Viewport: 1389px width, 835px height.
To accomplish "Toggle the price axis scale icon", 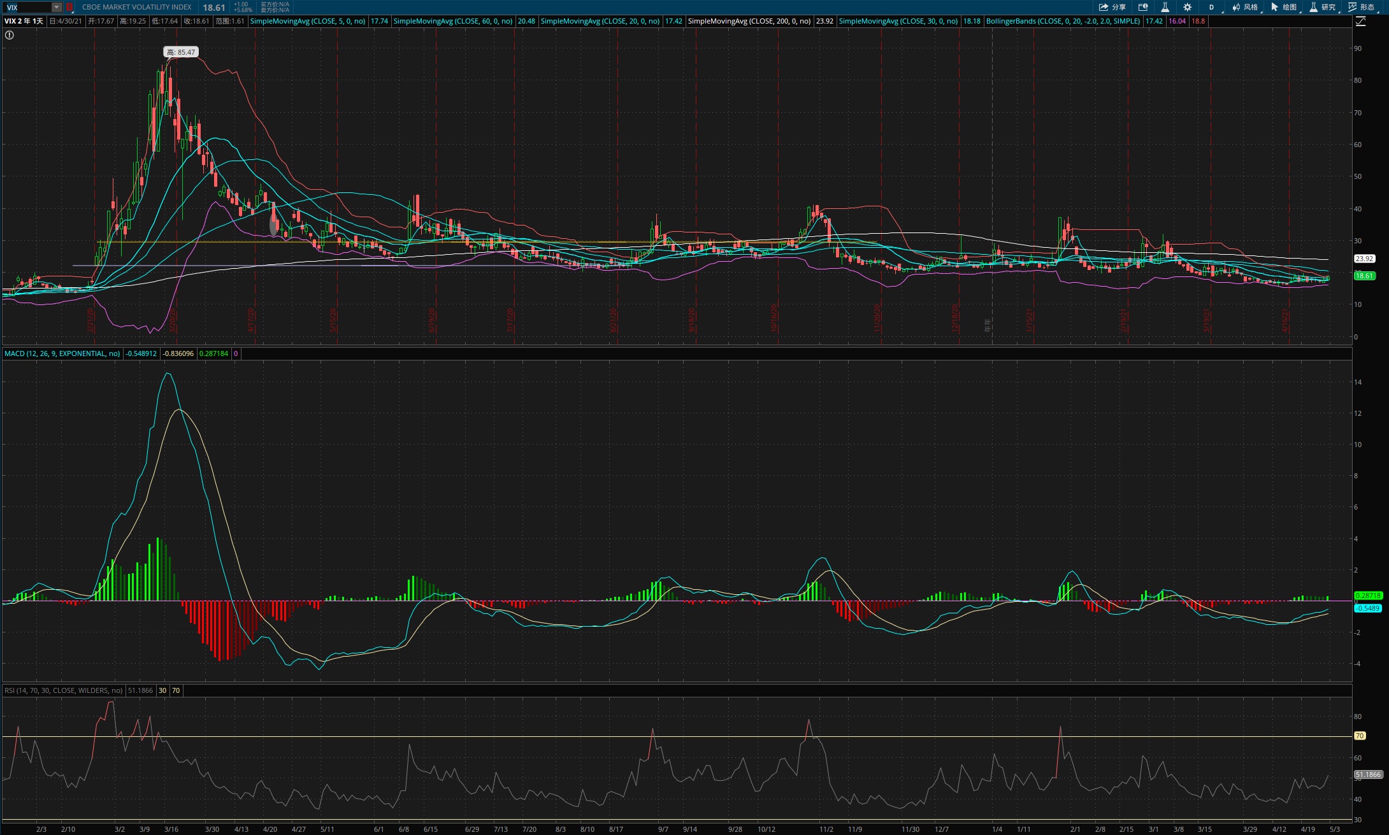I will click(x=1360, y=21).
